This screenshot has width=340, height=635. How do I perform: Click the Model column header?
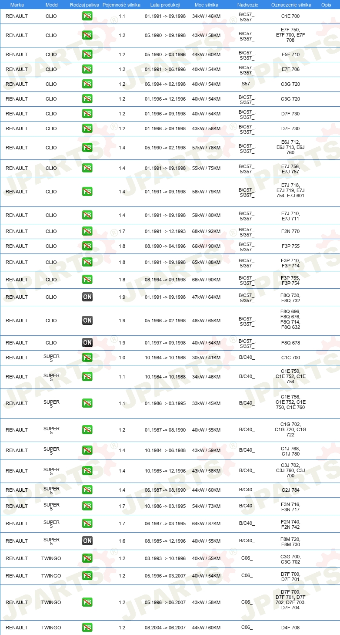click(52, 4)
